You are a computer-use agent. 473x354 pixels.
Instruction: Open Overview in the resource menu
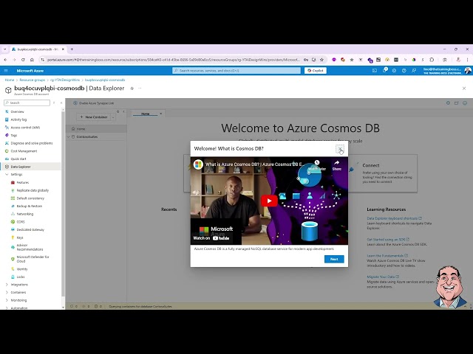tap(17, 111)
